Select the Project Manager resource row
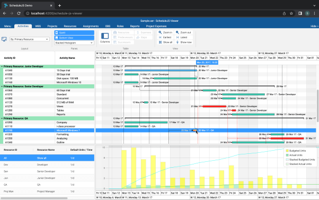Screen dimensions: 319x200 pos(47,191)
